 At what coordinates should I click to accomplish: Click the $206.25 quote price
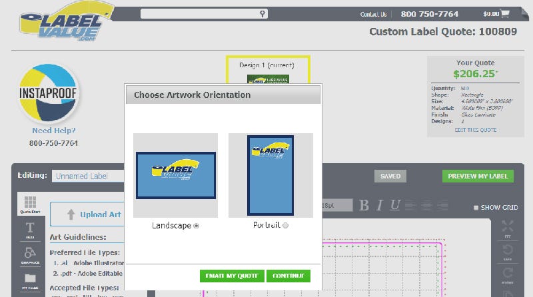[475, 74]
